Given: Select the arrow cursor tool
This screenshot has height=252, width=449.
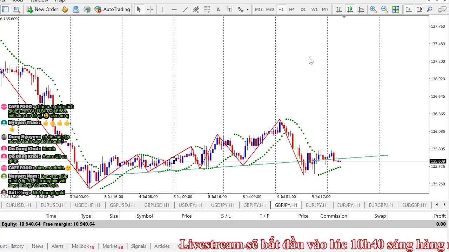Looking at the screenshot, I should point(139,9).
